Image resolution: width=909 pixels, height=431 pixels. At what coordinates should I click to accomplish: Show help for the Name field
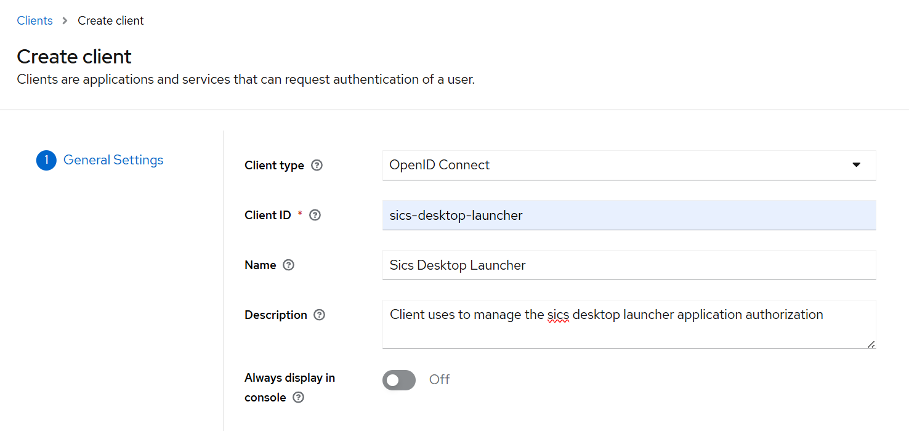[288, 265]
